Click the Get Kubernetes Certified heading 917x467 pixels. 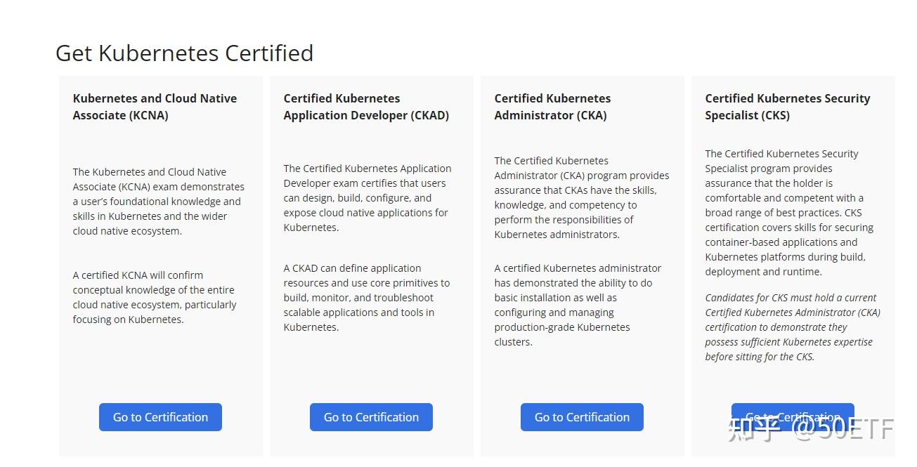184,53
